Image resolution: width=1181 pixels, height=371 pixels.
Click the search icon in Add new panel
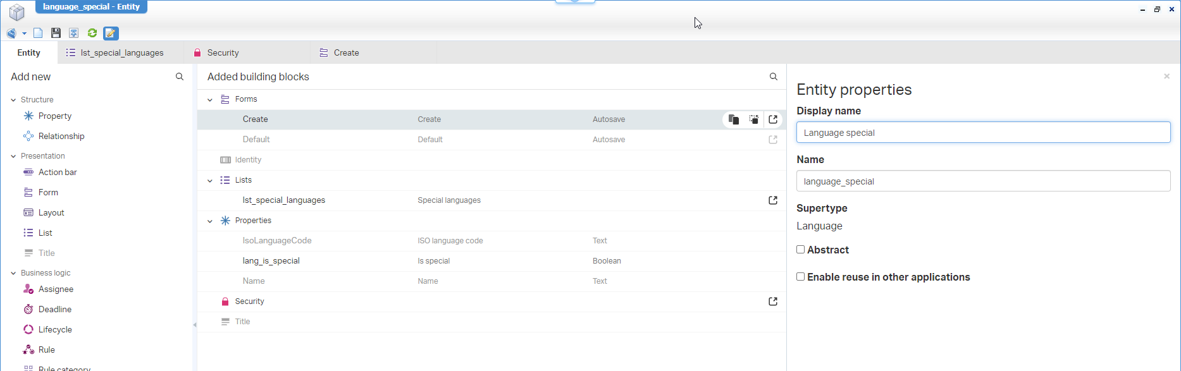[x=180, y=76]
